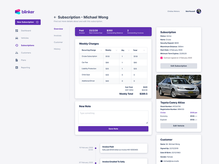Click the Invoice Paid history card

(x=124, y=148)
